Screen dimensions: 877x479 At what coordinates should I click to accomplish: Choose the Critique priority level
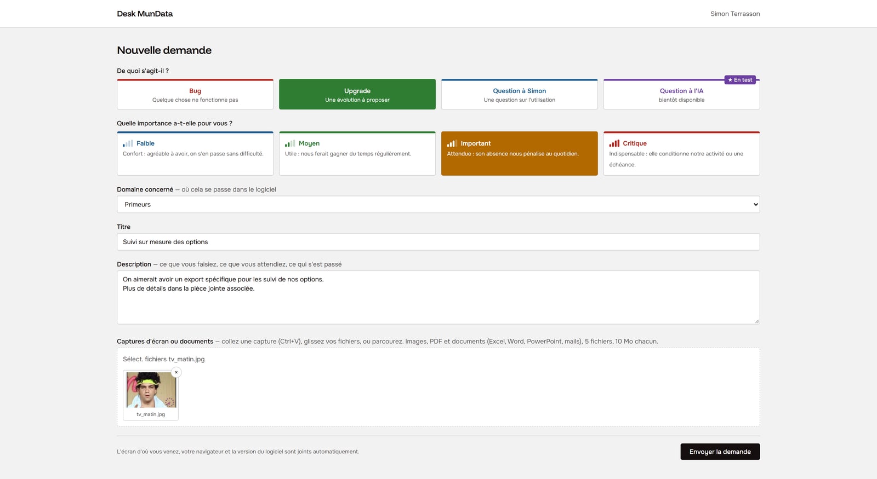682,153
